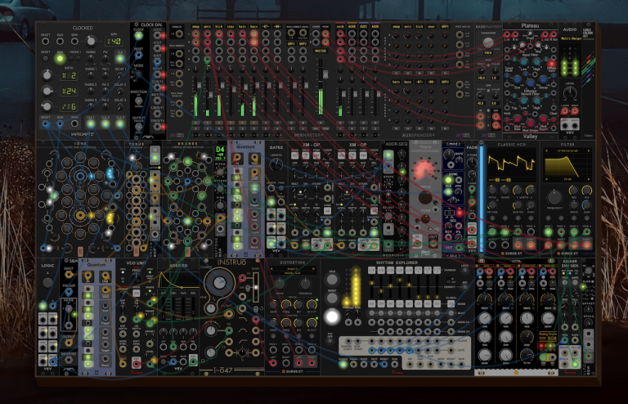Flip the Direction switch on Clock Div
This screenshot has height=404, width=628.
[138, 100]
